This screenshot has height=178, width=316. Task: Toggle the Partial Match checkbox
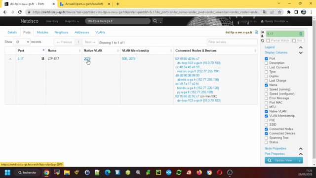268,41
